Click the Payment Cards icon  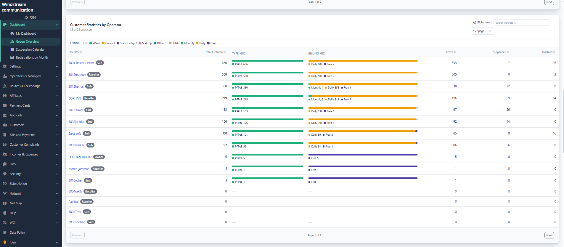(5, 105)
